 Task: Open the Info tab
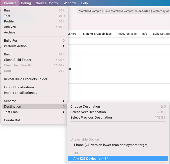[x=145, y=34]
